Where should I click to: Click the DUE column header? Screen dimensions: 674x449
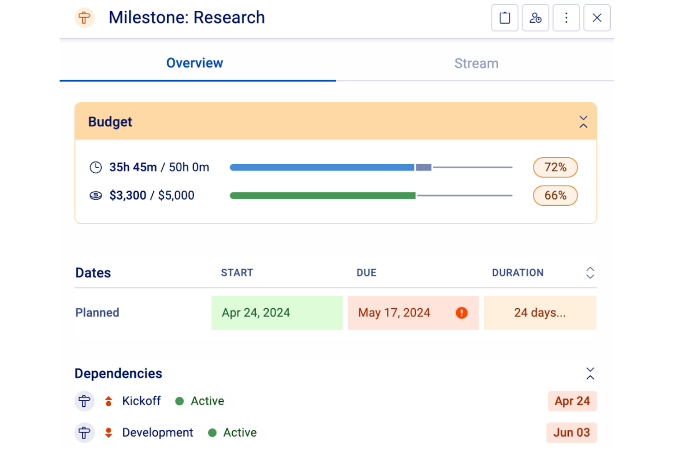pos(367,273)
